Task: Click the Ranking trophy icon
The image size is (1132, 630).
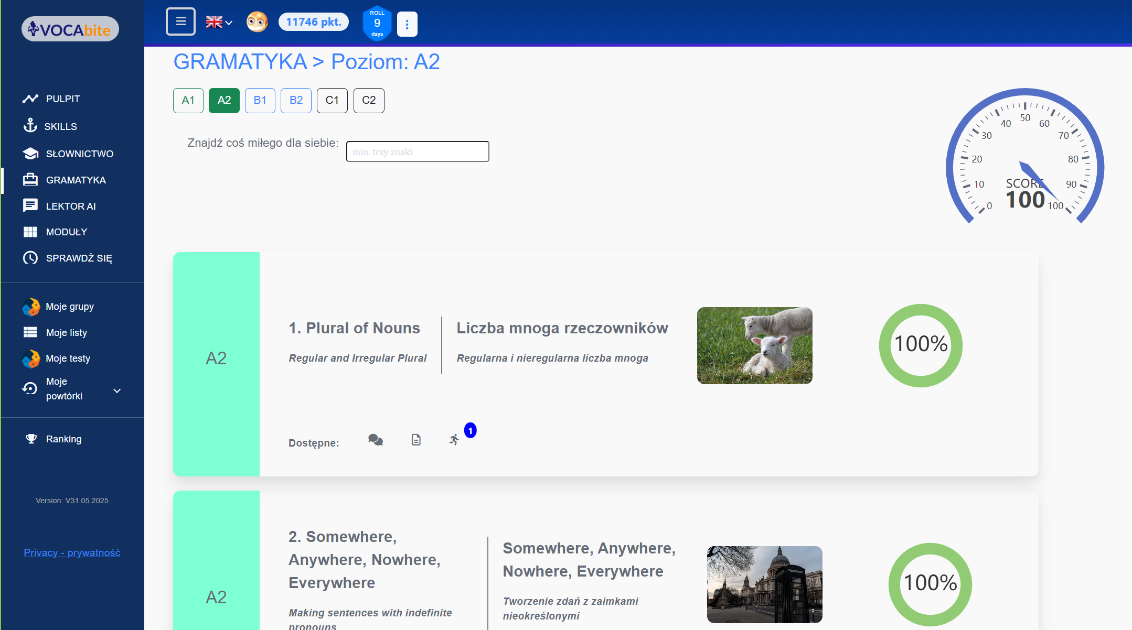Action: tap(31, 439)
